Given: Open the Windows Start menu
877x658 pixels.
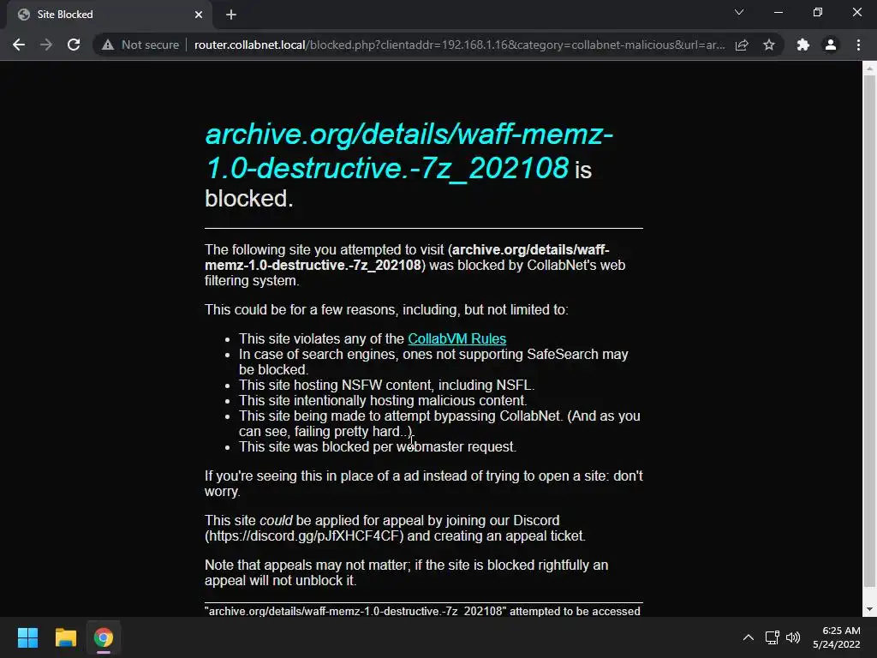Looking at the screenshot, I should 27,637.
